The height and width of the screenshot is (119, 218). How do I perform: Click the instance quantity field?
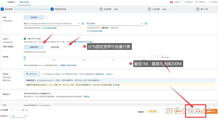(18, 110)
